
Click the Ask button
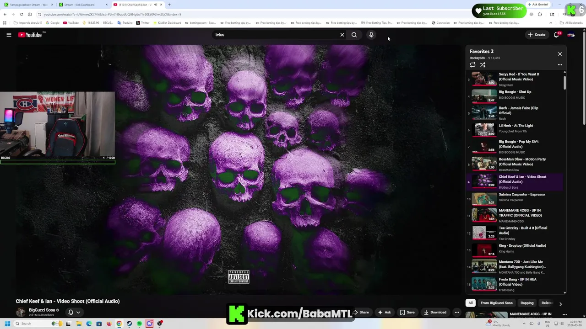[x=385, y=313]
